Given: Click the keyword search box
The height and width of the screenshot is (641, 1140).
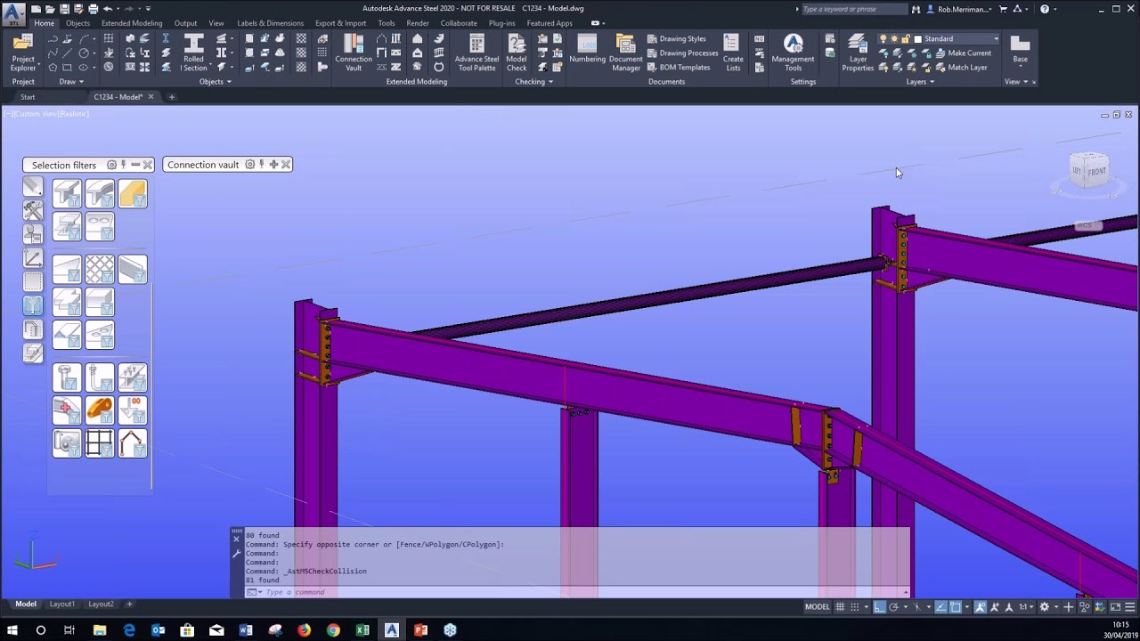Looking at the screenshot, I should [x=853, y=9].
